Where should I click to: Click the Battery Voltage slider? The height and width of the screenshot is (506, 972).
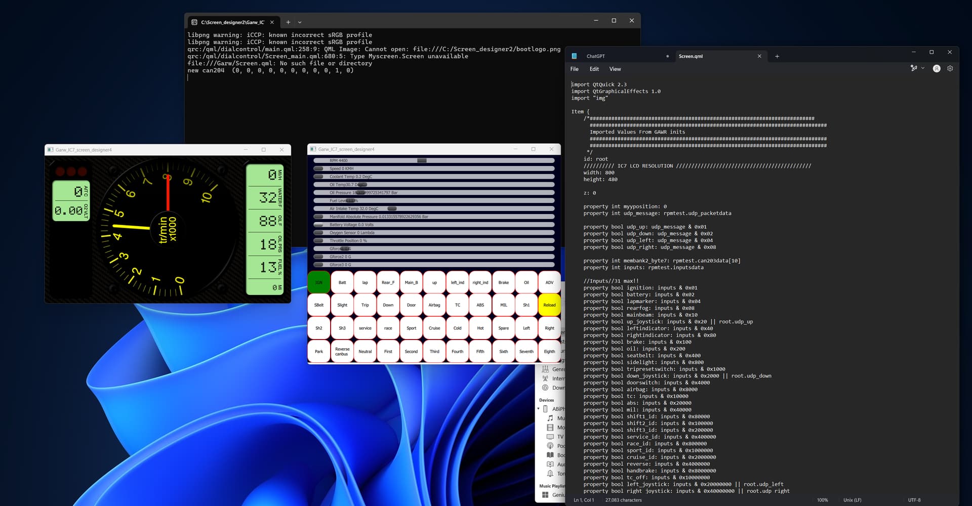click(434, 225)
